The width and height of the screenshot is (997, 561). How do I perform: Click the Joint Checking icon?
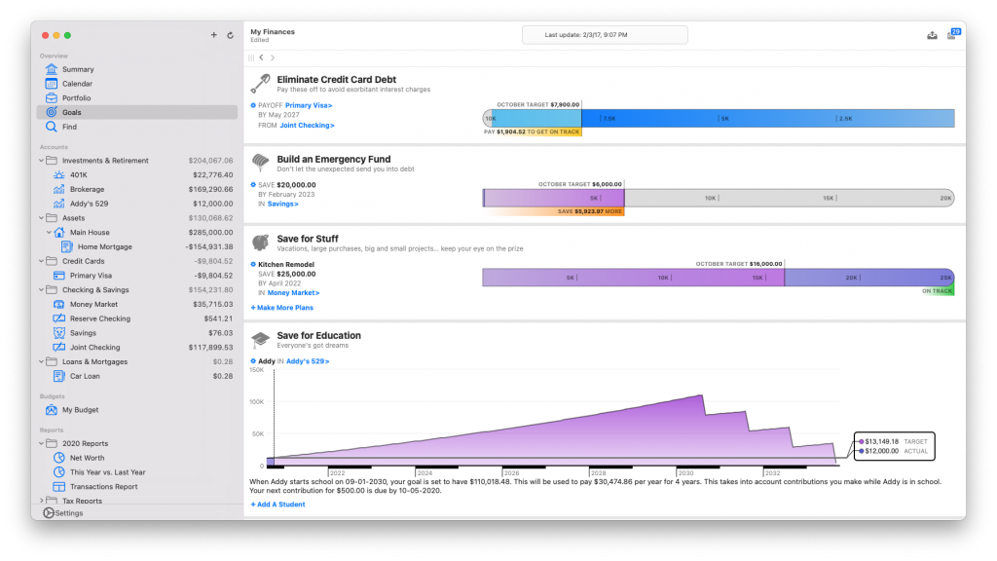click(x=59, y=348)
